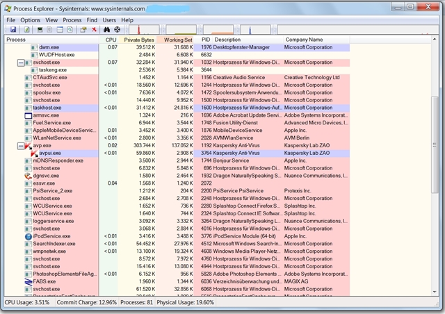
Task: Click the icon beside wmpnetwk.exe
Action: pos(28,251)
